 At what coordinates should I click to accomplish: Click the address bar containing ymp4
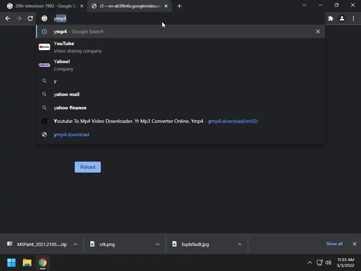pyautogui.click(x=181, y=18)
